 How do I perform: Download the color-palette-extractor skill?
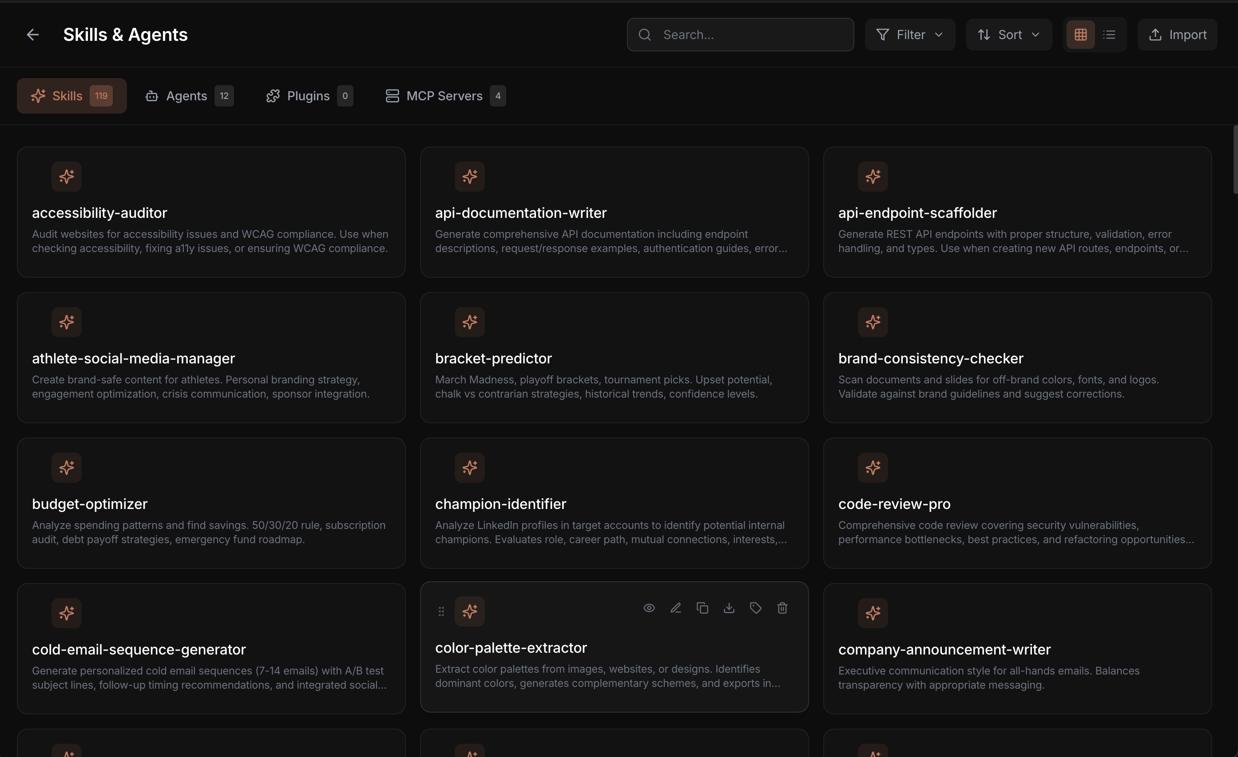point(729,607)
